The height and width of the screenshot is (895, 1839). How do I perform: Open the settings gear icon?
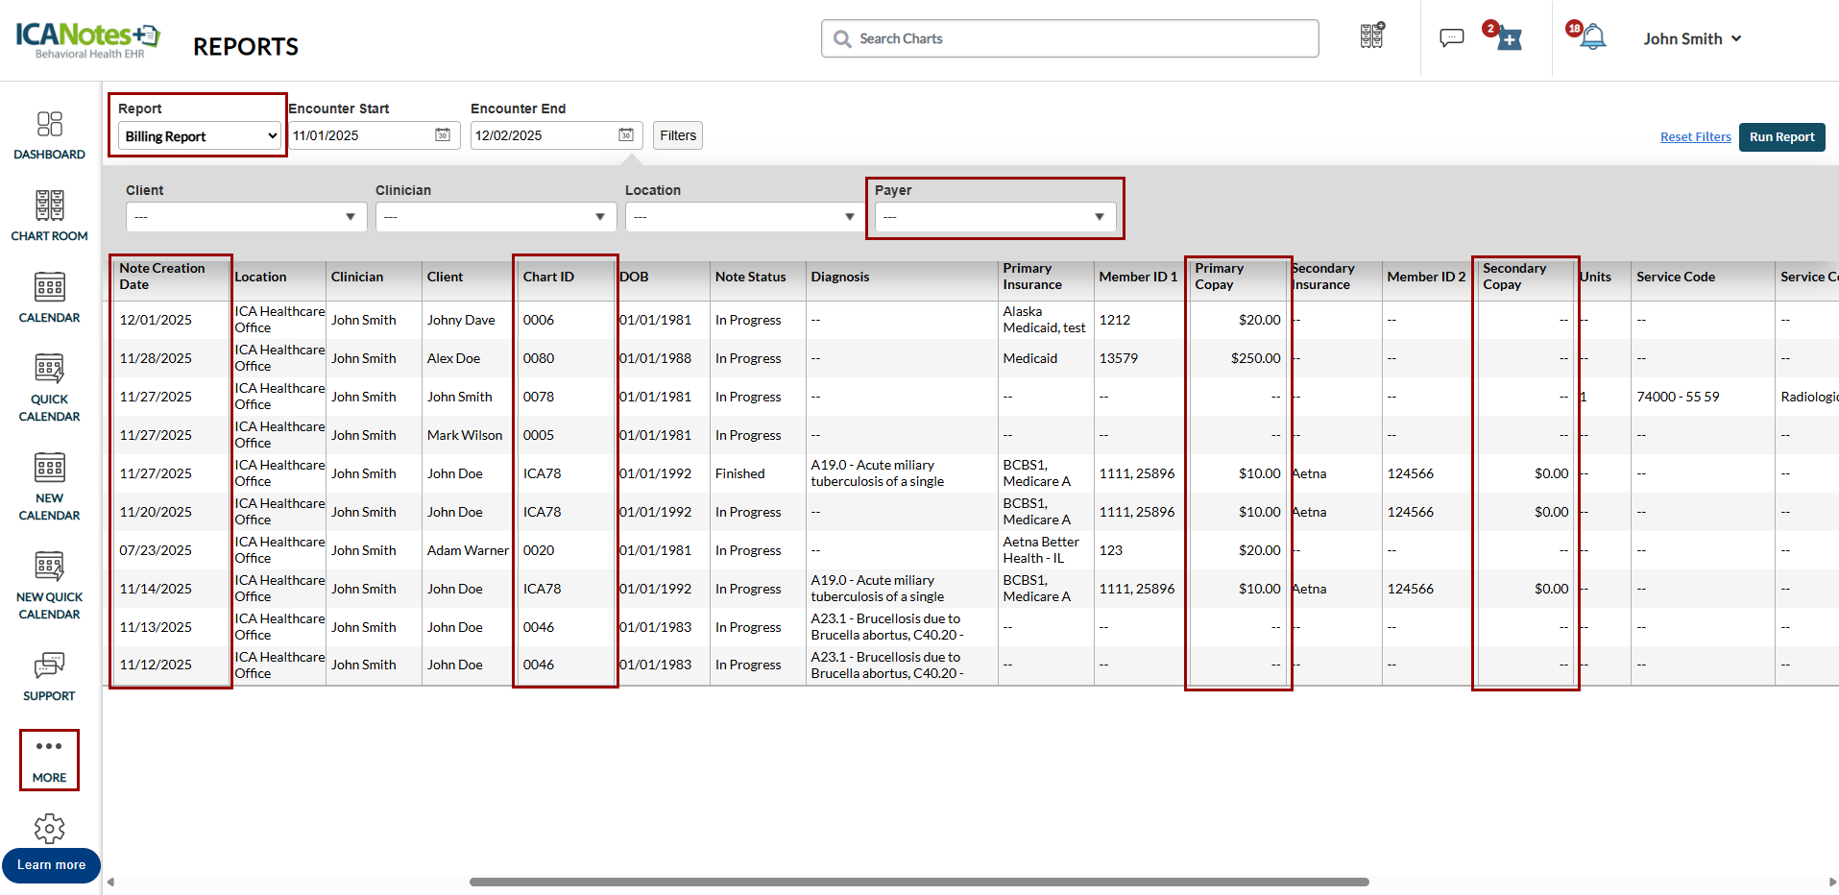click(49, 828)
